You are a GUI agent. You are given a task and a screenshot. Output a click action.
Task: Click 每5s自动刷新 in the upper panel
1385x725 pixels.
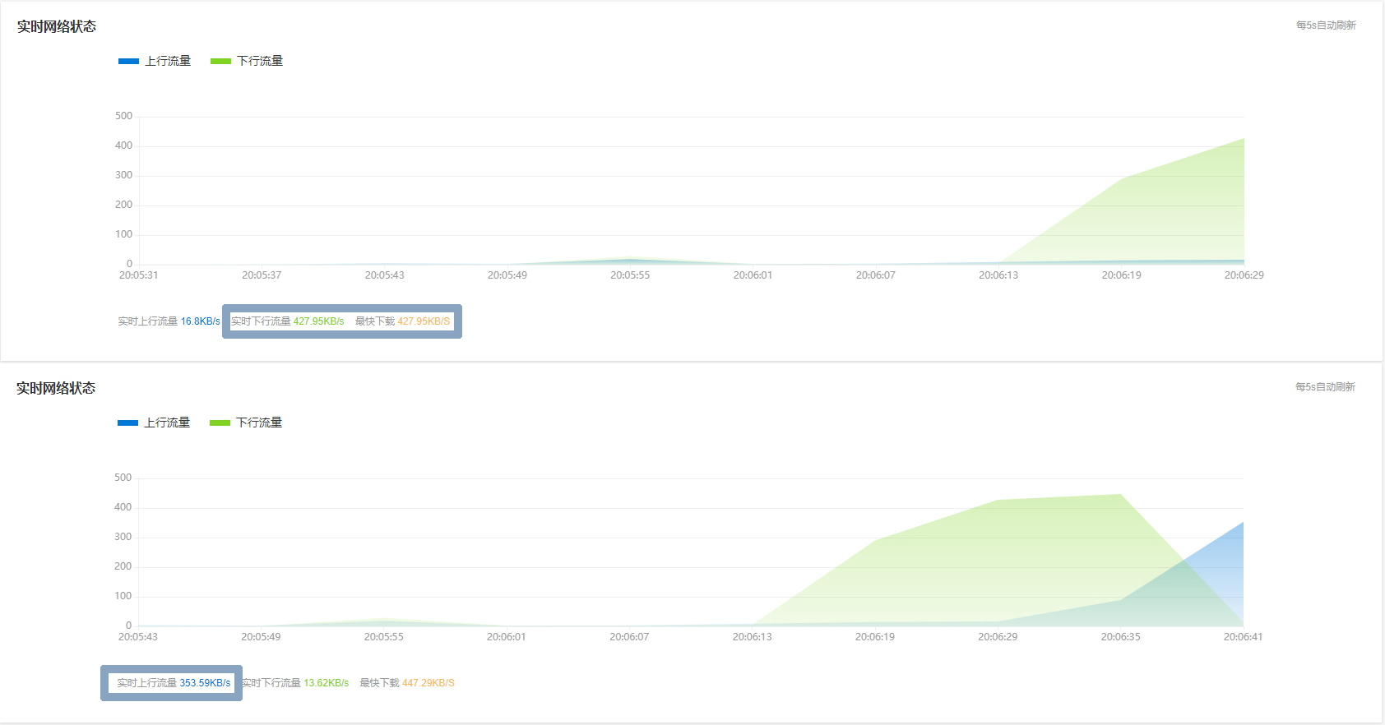1326,25
